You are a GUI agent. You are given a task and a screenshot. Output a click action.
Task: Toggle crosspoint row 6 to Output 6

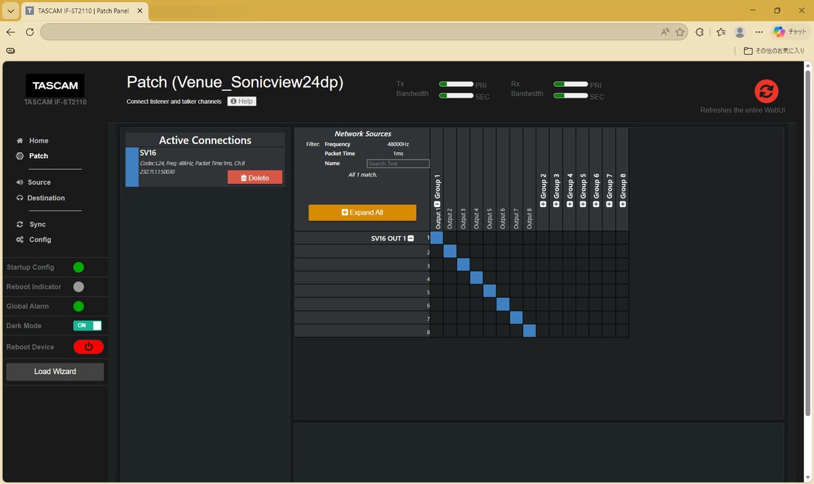click(503, 304)
